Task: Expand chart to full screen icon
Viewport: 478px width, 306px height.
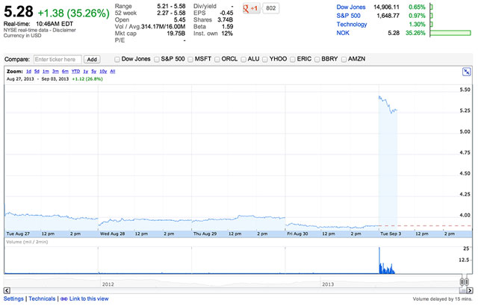Action: coord(466,72)
